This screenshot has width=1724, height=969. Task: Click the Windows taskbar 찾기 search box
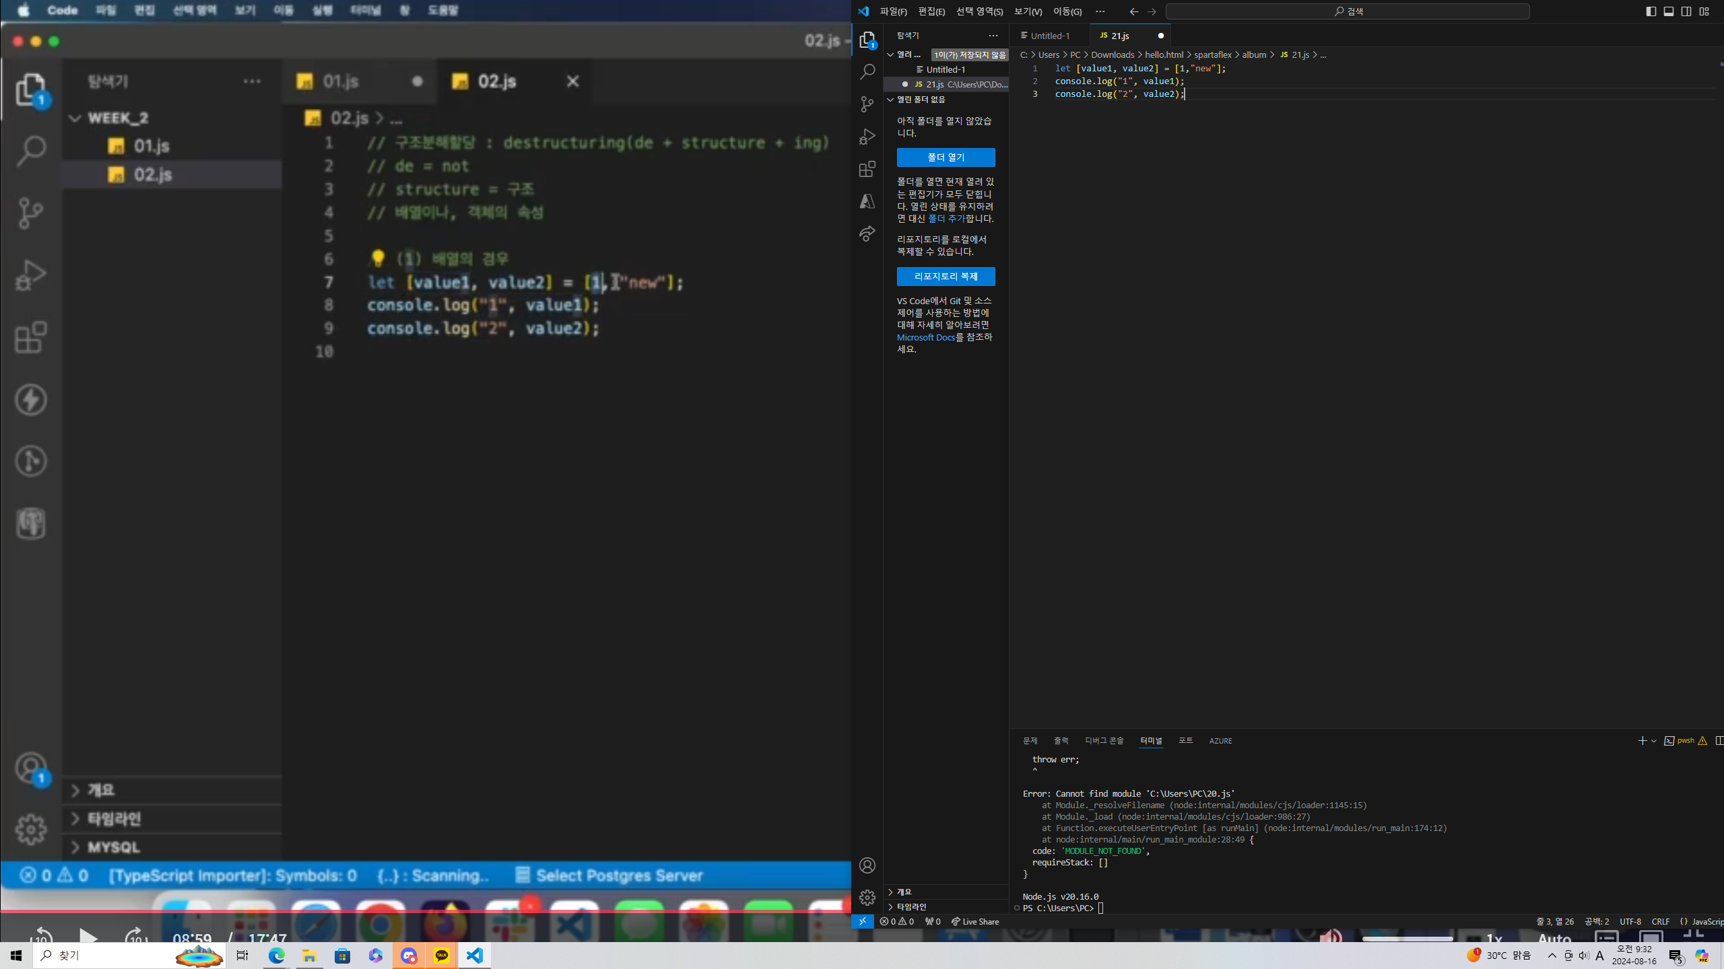tap(129, 956)
